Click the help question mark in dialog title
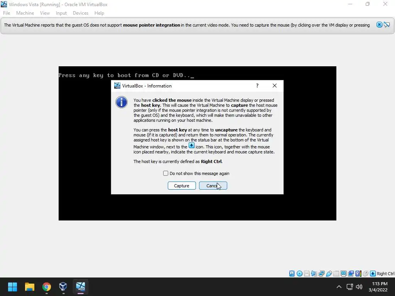This screenshot has height=296, width=395. pos(257,86)
